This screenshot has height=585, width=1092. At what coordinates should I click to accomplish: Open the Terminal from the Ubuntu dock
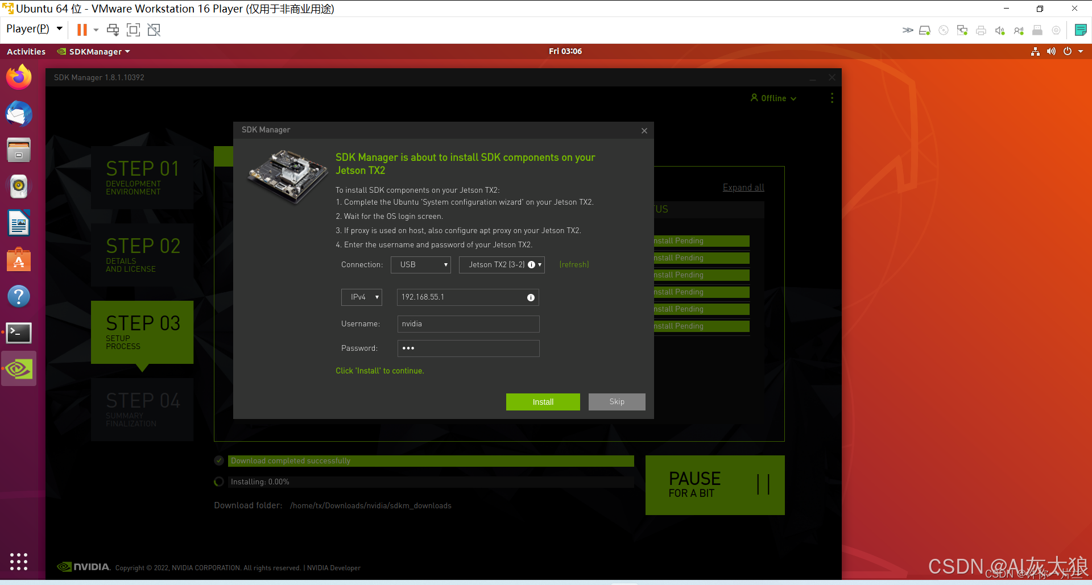point(19,333)
